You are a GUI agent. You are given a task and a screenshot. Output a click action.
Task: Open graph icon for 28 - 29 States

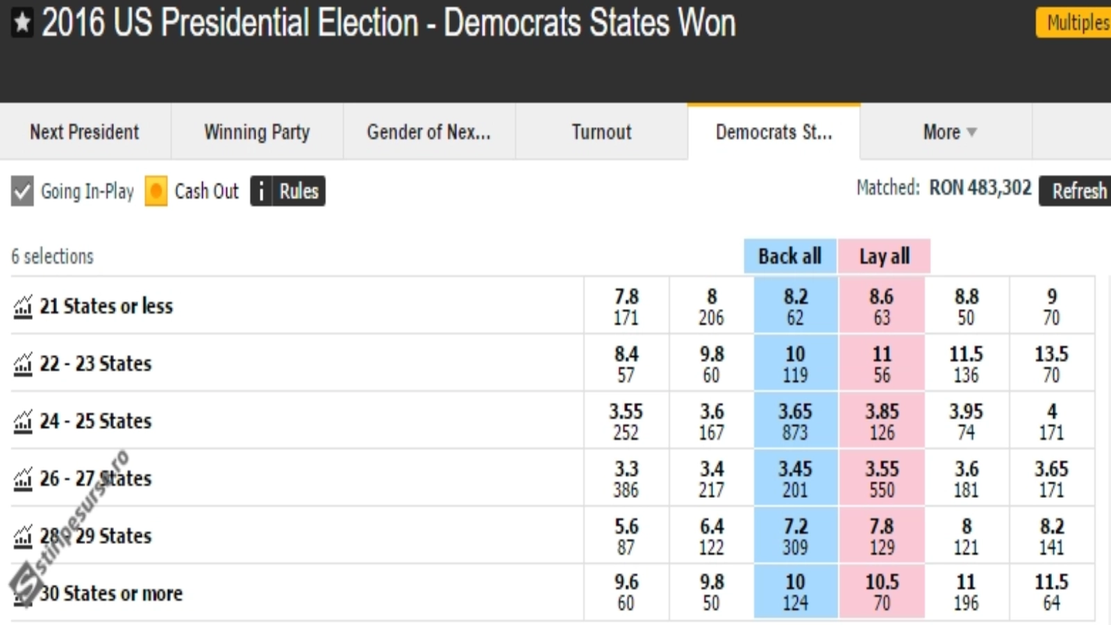tap(23, 536)
